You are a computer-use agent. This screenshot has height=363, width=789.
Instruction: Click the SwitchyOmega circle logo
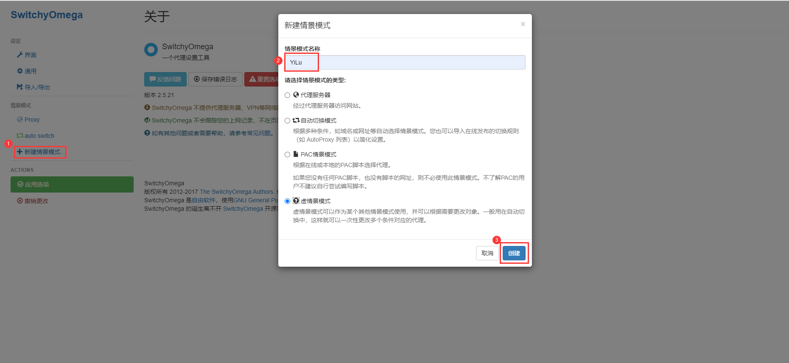(151, 50)
